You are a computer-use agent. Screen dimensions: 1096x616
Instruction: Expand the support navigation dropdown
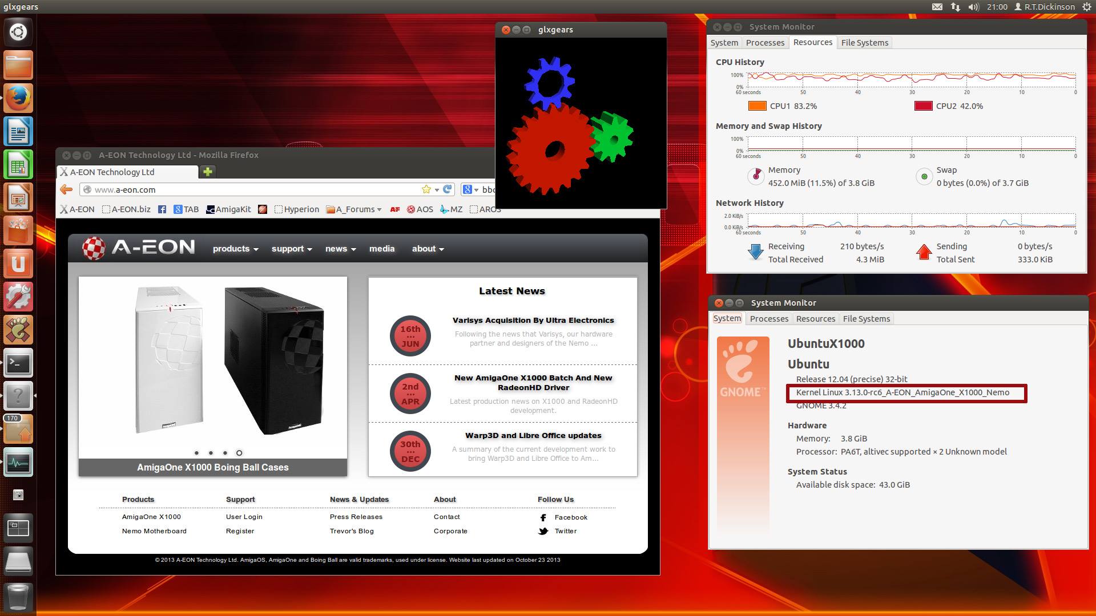click(291, 249)
